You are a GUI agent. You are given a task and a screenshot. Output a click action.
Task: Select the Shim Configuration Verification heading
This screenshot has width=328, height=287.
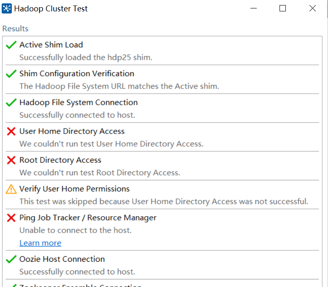point(77,74)
